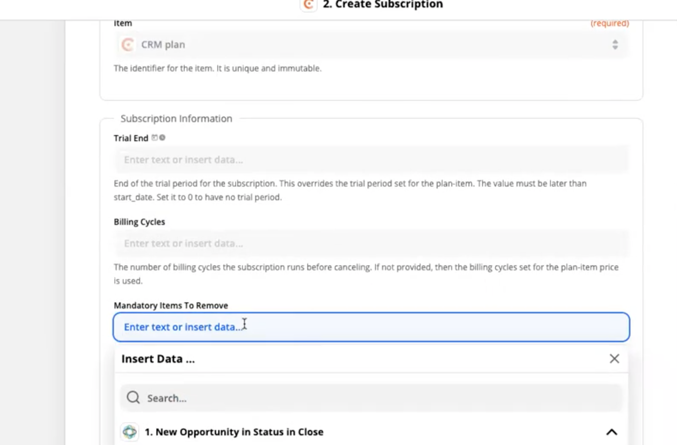Click the Close app icon for step 1
The width and height of the screenshot is (677, 445).
coord(130,432)
